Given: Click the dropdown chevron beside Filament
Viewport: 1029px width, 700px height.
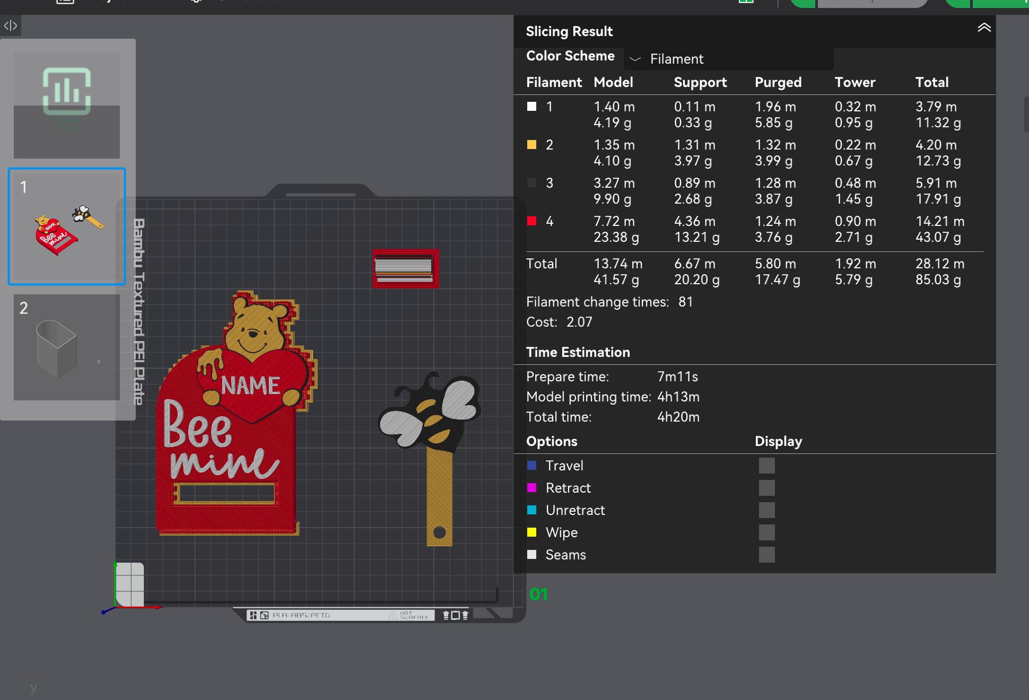Looking at the screenshot, I should [x=635, y=59].
